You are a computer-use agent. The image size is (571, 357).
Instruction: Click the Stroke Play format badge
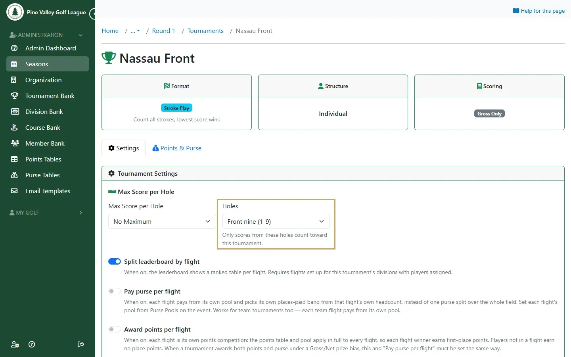176,108
